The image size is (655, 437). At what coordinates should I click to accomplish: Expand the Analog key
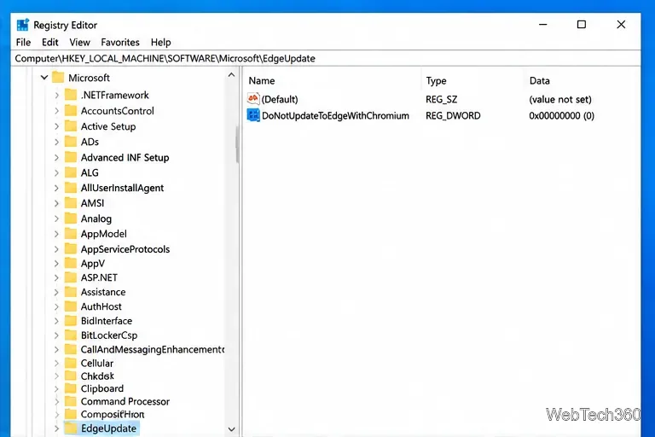click(x=56, y=218)
